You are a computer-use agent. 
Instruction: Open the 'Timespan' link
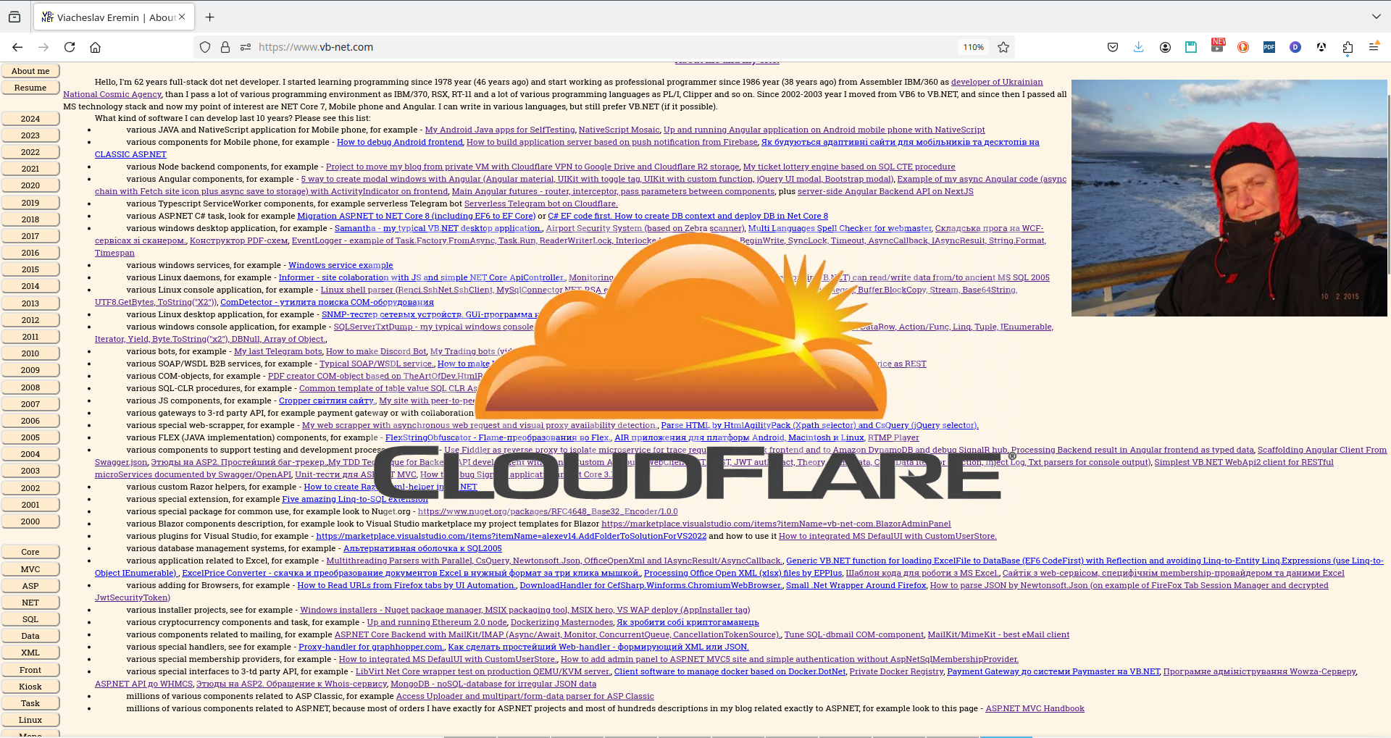pos(114,253)
